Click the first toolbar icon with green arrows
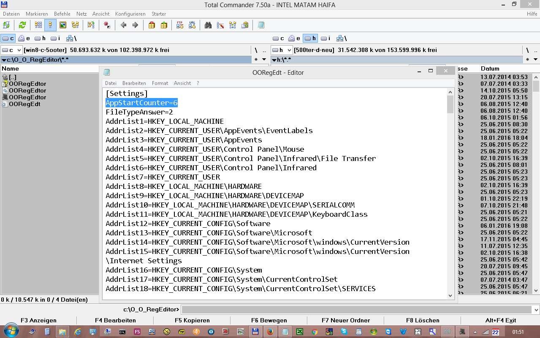This screenshot has height=338, width=540. (6, 25)
